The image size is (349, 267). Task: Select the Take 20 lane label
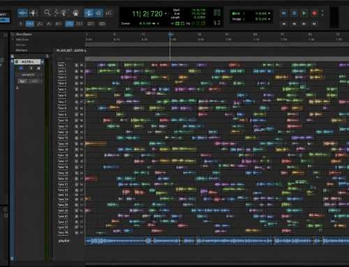tap(63, 178)
